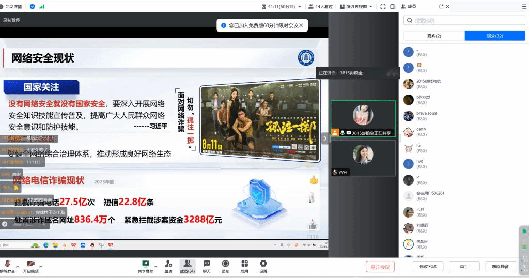
Task: Dismiss the 60-minute limit notification
Action: (x=301, y=25)
